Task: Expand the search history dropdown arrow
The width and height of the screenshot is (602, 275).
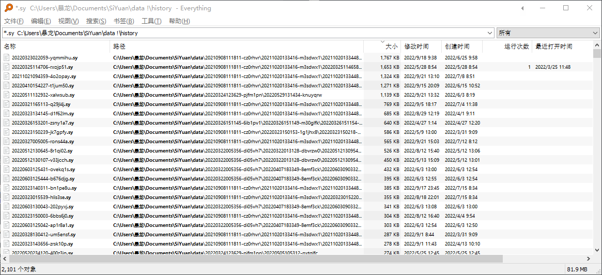Action: pos(490,33)
